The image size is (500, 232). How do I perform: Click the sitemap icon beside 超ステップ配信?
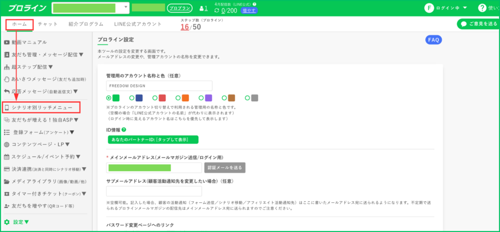7,67
